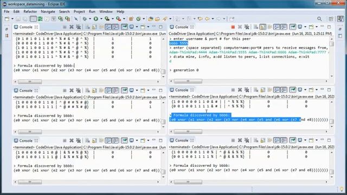Click the magnifier Quick Access search icon
Image resolution: width=347 pixels, height=195 pixels.
coord(319,19)
